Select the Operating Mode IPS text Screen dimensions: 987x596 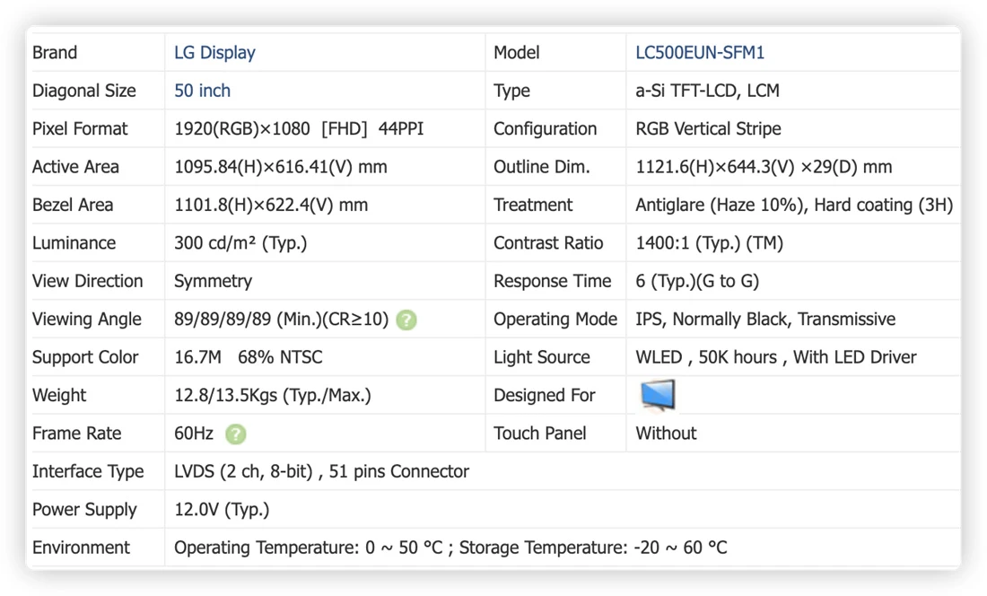coord(765,319)
